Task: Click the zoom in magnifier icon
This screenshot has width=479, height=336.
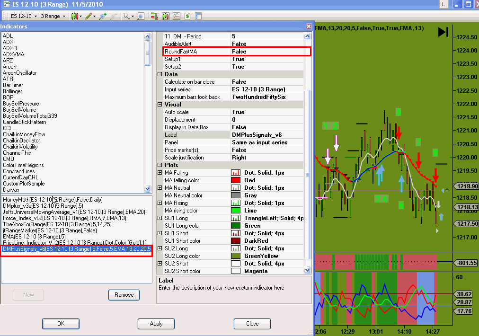Action: [103, 16]
